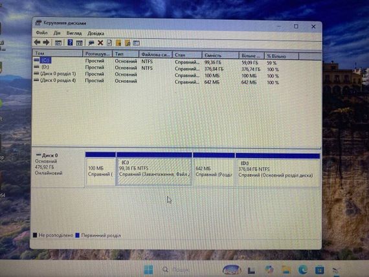
Task: Click the black Не розподілено legend swatch
Action: click(x=35, y=235)
